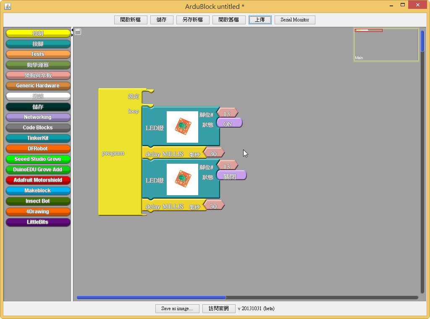Toggle the ON state block of first LED
Screen dimensions: 430x319
(229, 124)
